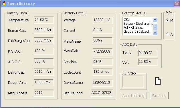This screenshot has width=180, height=108.
Task: Click the blank document icon near AL_Step
Action: 158,81
